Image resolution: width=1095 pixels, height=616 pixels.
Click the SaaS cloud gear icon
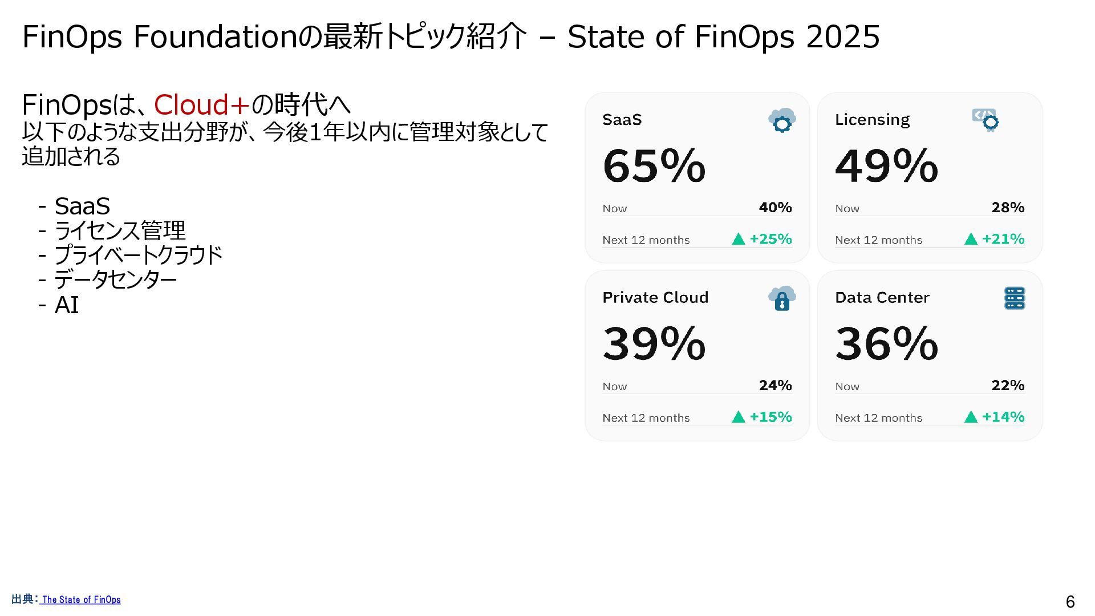click(782, 120)
